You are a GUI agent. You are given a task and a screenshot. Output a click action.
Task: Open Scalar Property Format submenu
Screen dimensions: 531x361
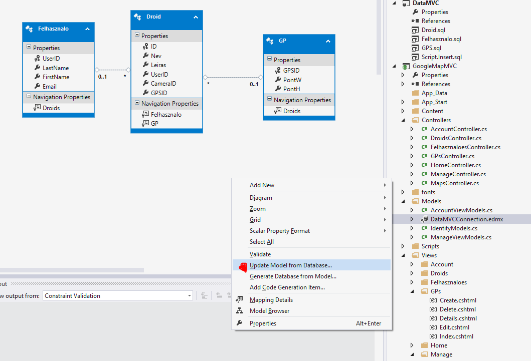311,231
